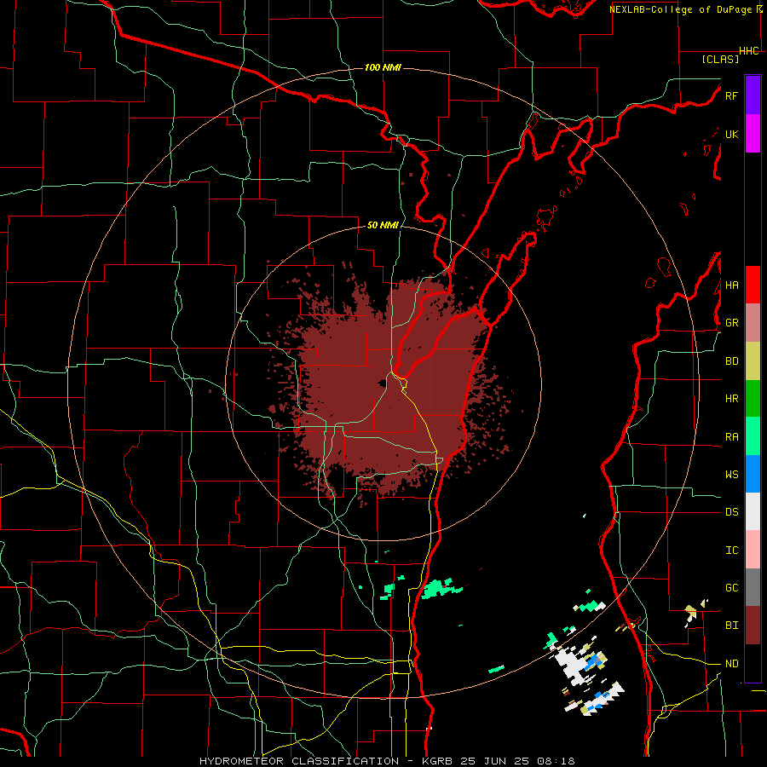Click the 50 NMI range ring label
The image size is (767, 767).
tap(383, 225)
